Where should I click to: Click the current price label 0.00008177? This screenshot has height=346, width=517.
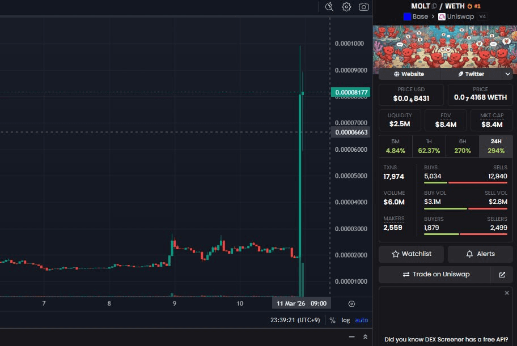350,92
